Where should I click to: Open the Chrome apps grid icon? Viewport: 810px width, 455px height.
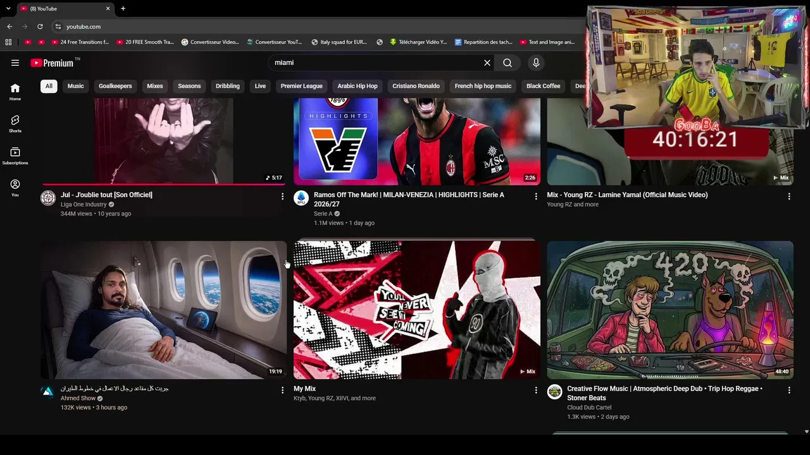coord(8,42)
